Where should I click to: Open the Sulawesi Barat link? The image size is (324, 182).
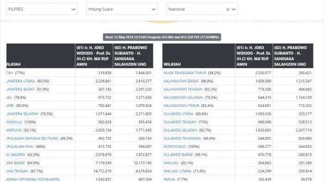tap(178, 155)
